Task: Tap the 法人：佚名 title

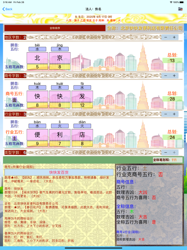Action: coord(93,9)
